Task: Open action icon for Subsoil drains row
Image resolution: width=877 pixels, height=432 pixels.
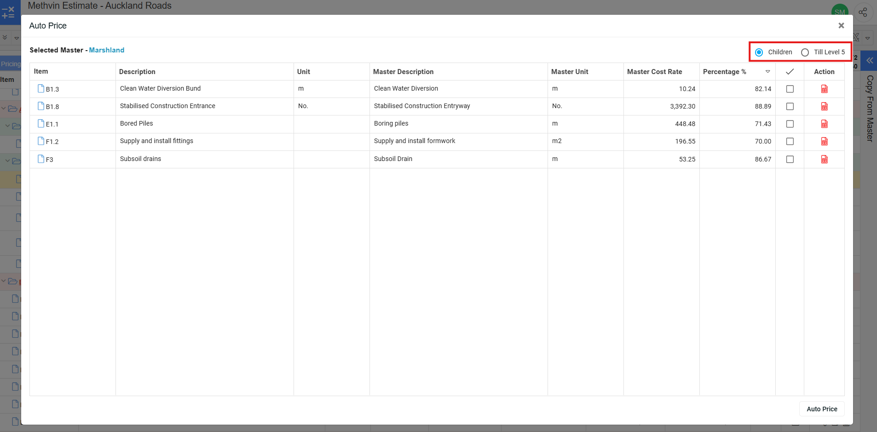Action: click(824, 159)
